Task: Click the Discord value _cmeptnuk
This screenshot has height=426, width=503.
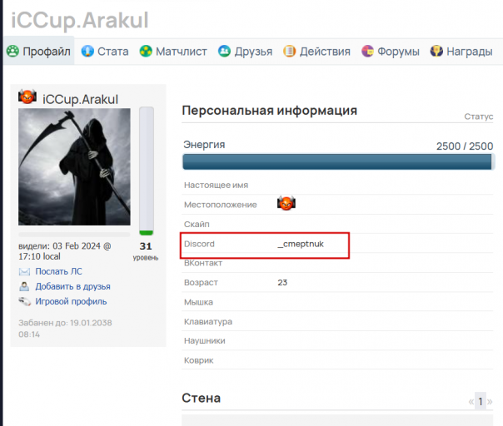Action: pyautogui.click(x=301, y=244)
